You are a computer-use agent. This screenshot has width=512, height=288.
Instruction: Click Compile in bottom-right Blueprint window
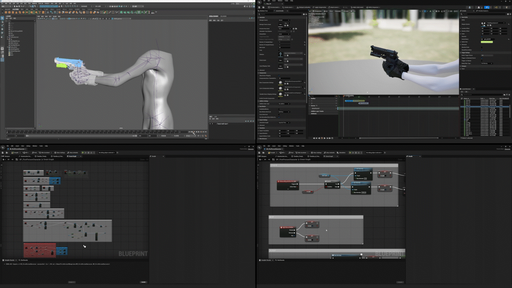point(272,153)
